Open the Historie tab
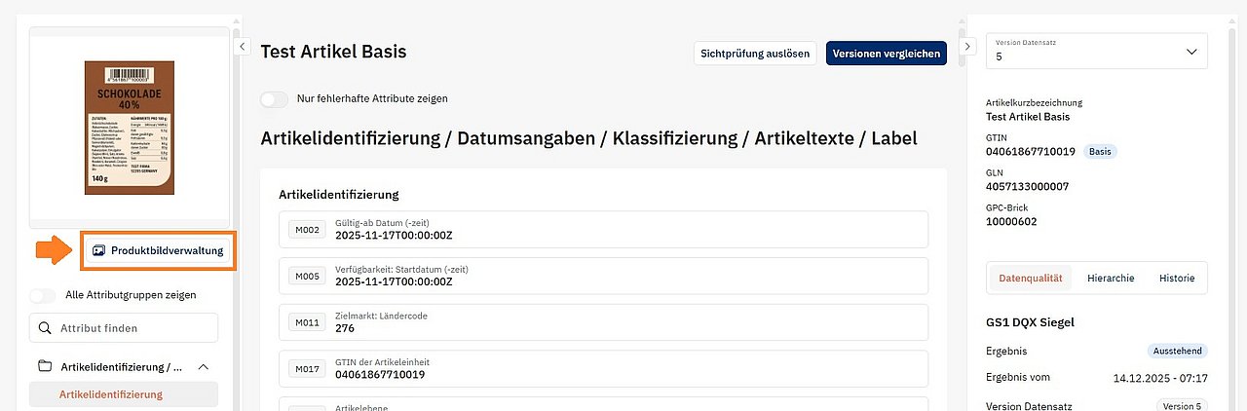 pos(1176,278)
